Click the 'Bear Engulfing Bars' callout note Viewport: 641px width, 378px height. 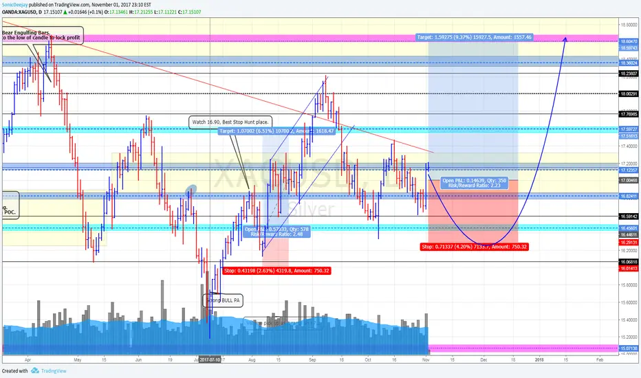point(43,36)
